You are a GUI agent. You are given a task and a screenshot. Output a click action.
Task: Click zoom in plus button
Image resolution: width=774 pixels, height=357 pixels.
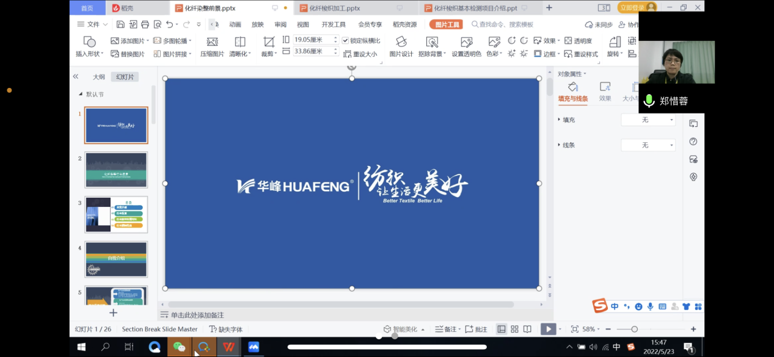[x=693, y=329]
